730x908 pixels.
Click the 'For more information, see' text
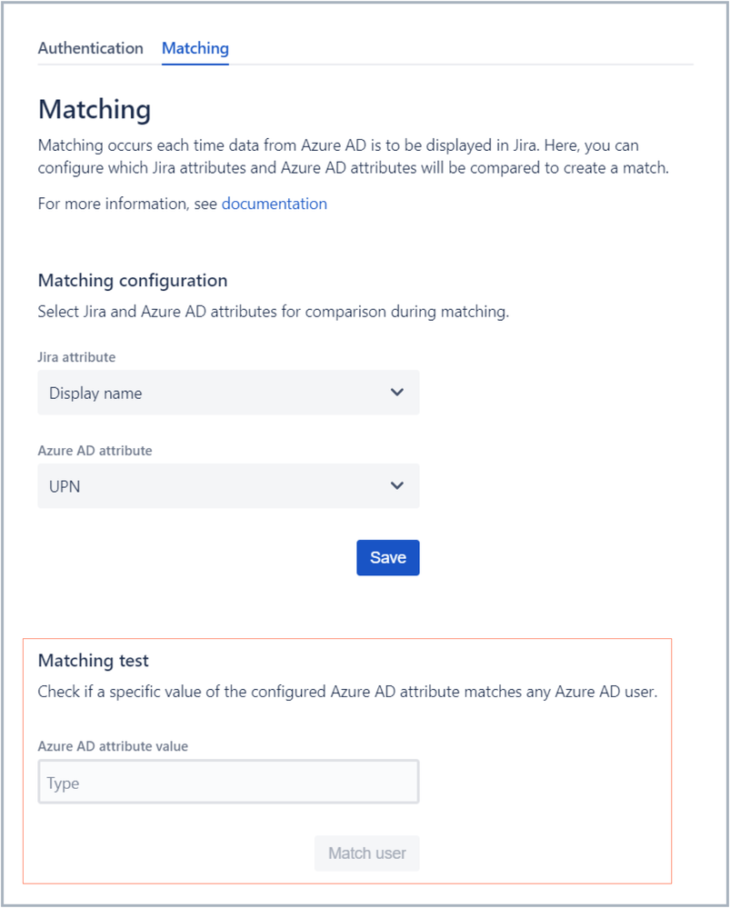(x=127, y=204)
